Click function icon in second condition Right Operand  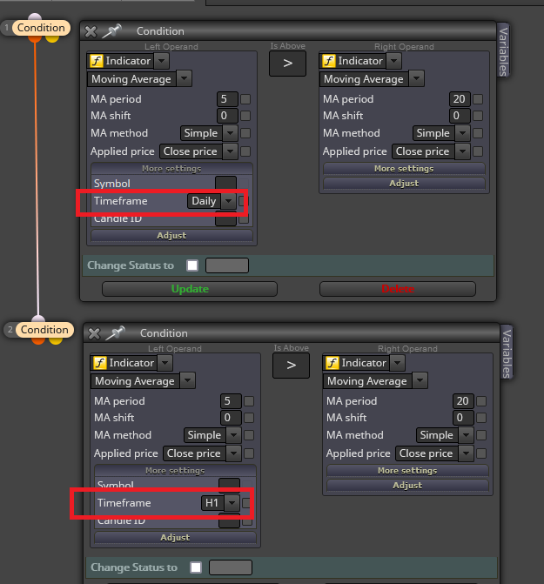click(332, 363)
